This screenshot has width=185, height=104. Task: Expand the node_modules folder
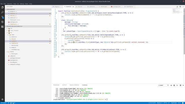click(28, 31)
